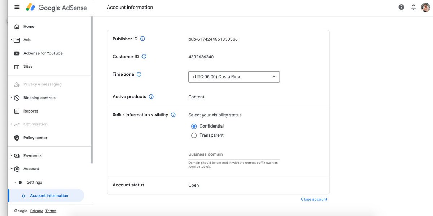Click the Home house icon
433x216 pixels.
pos(17,27)
